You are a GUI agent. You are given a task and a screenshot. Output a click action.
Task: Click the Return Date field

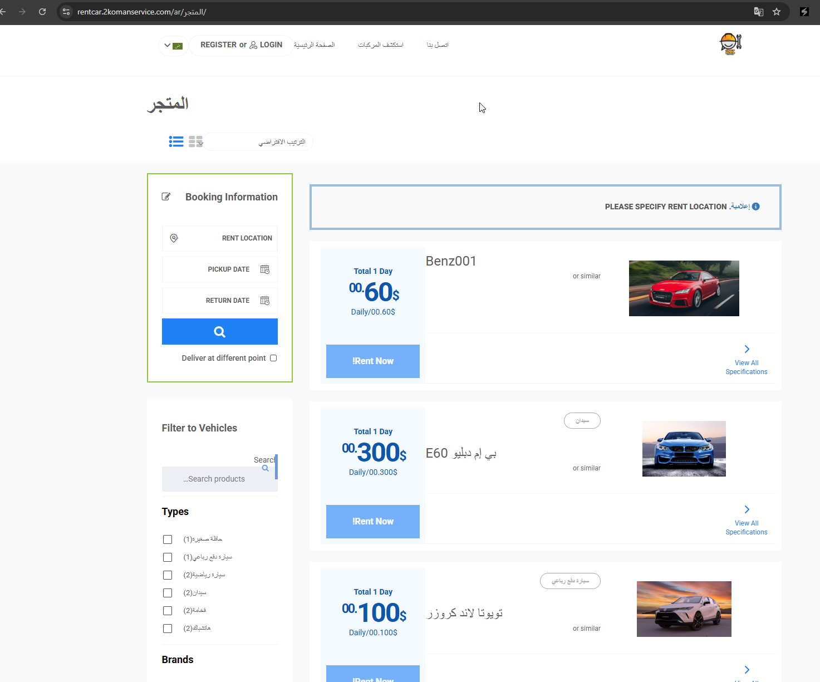(x=220, y=301)
